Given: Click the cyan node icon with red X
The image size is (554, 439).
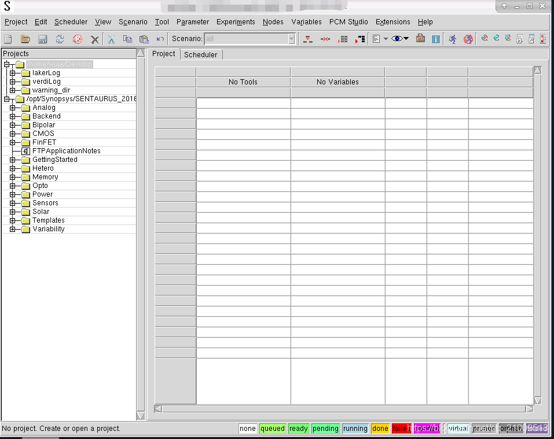Looking at the screenshot, I should point(508,38).
